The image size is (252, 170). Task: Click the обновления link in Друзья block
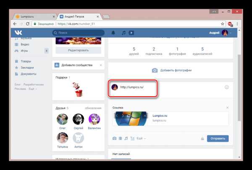93,108
